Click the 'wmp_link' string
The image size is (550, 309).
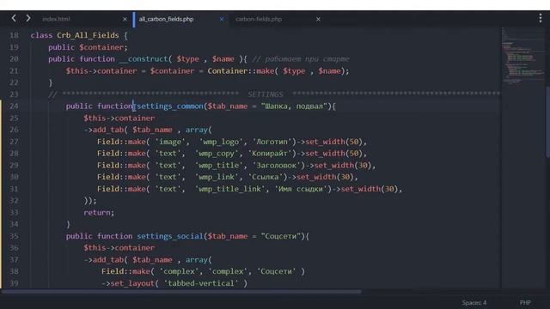(217, 177)
